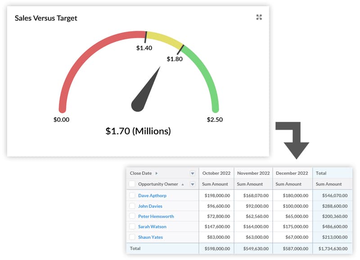Click the expand icon on Sales Versus Target card
The image size is (360, 260).
(259, 18)
